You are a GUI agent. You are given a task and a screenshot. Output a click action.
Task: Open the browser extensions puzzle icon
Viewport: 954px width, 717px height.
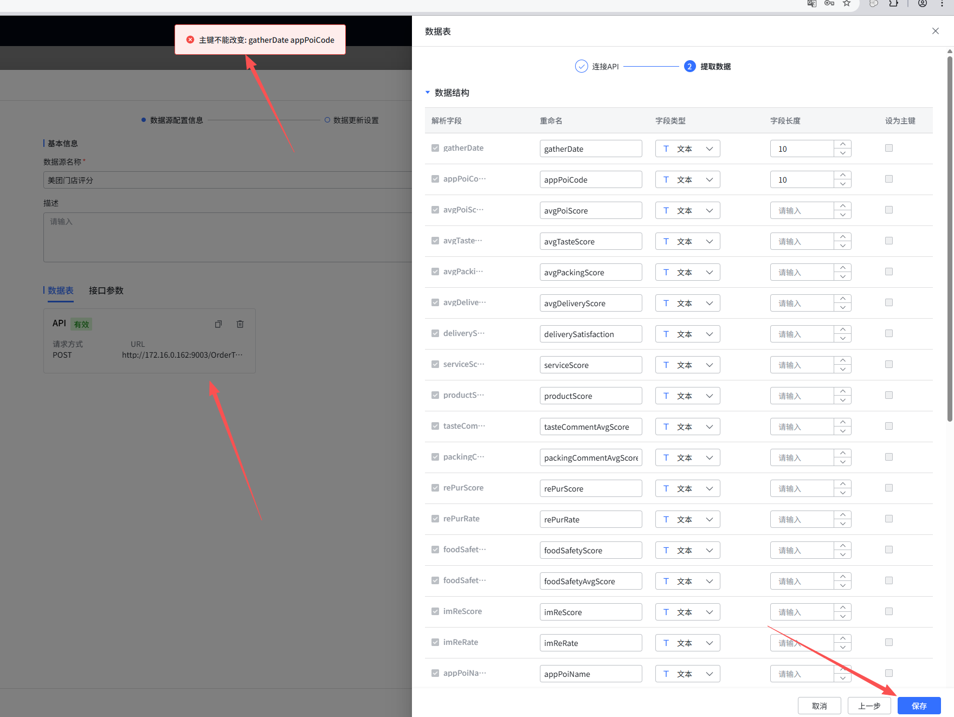893,4
